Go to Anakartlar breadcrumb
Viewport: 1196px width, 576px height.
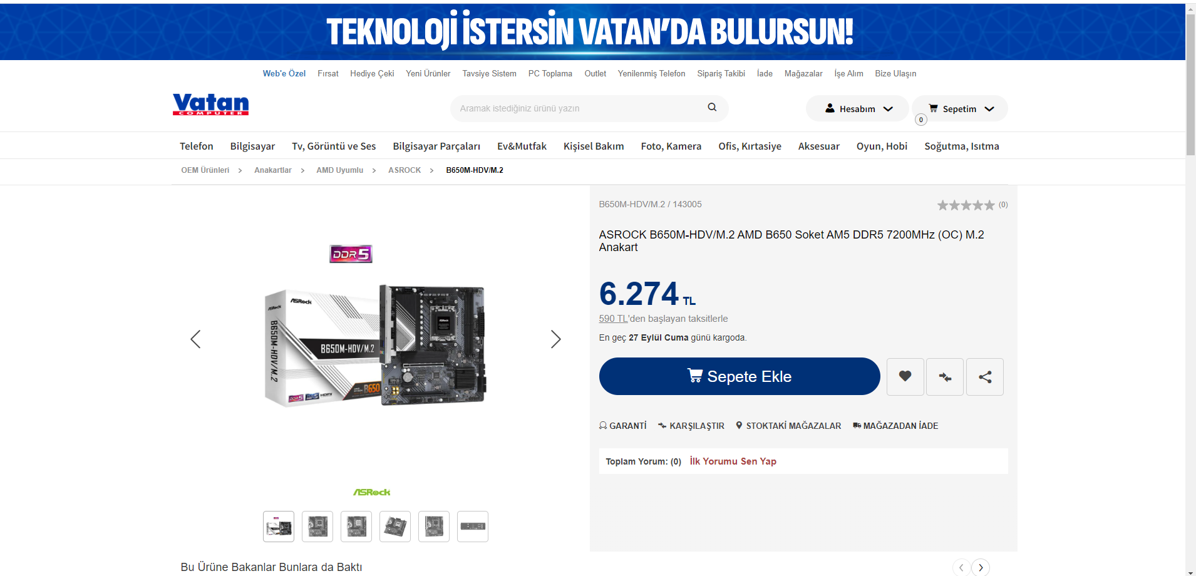tap(273, 170)
